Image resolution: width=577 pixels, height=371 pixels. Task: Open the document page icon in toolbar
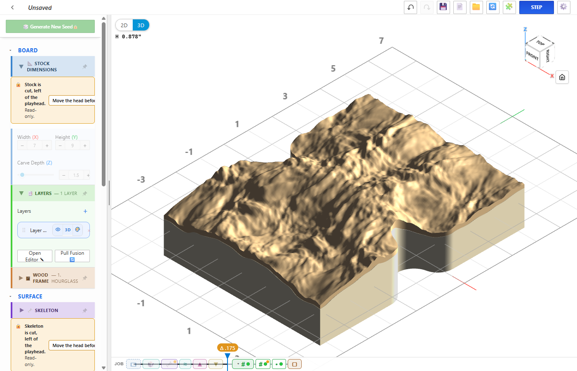[460, 7]
